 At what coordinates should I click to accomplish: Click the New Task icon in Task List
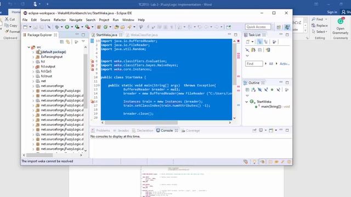tap(248, 42)
